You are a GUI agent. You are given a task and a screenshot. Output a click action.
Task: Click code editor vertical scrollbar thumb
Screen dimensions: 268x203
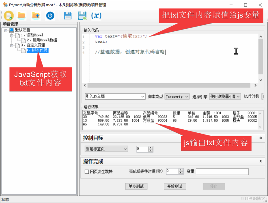261,56
